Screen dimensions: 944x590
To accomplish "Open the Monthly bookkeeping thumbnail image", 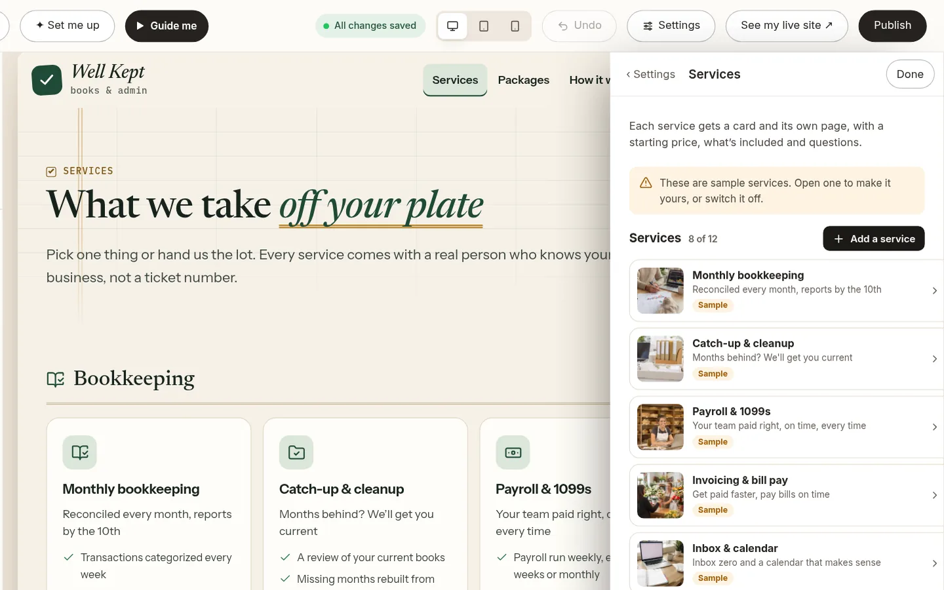I will coord(660,290).
